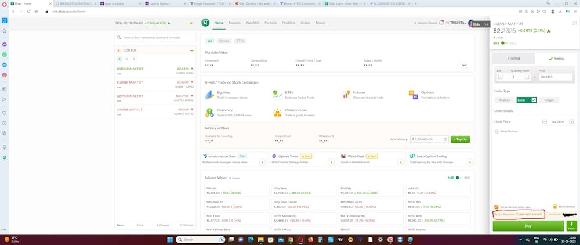Viewport: 580px width, 245px height.
Task: Open the Commodities gold bars icon
Action: pos(277,111)
